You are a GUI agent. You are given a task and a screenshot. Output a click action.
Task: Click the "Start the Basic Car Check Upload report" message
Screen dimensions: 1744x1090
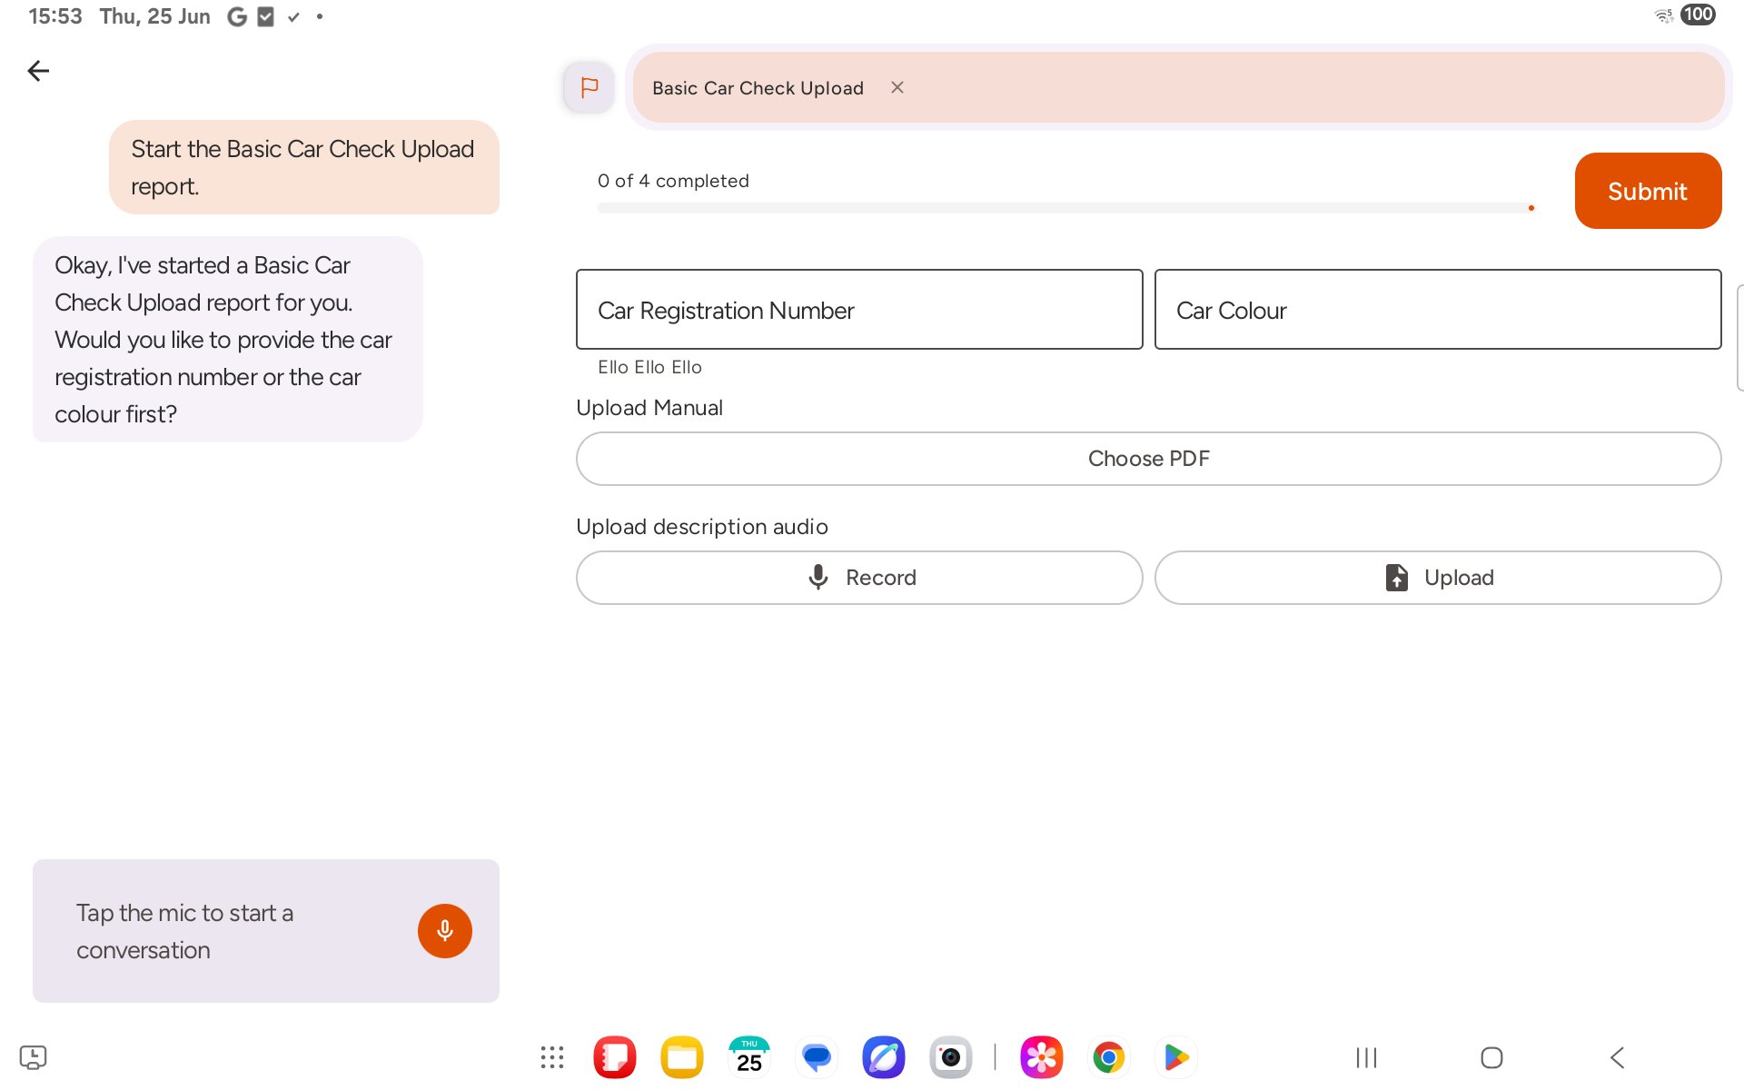pos(304,167)
